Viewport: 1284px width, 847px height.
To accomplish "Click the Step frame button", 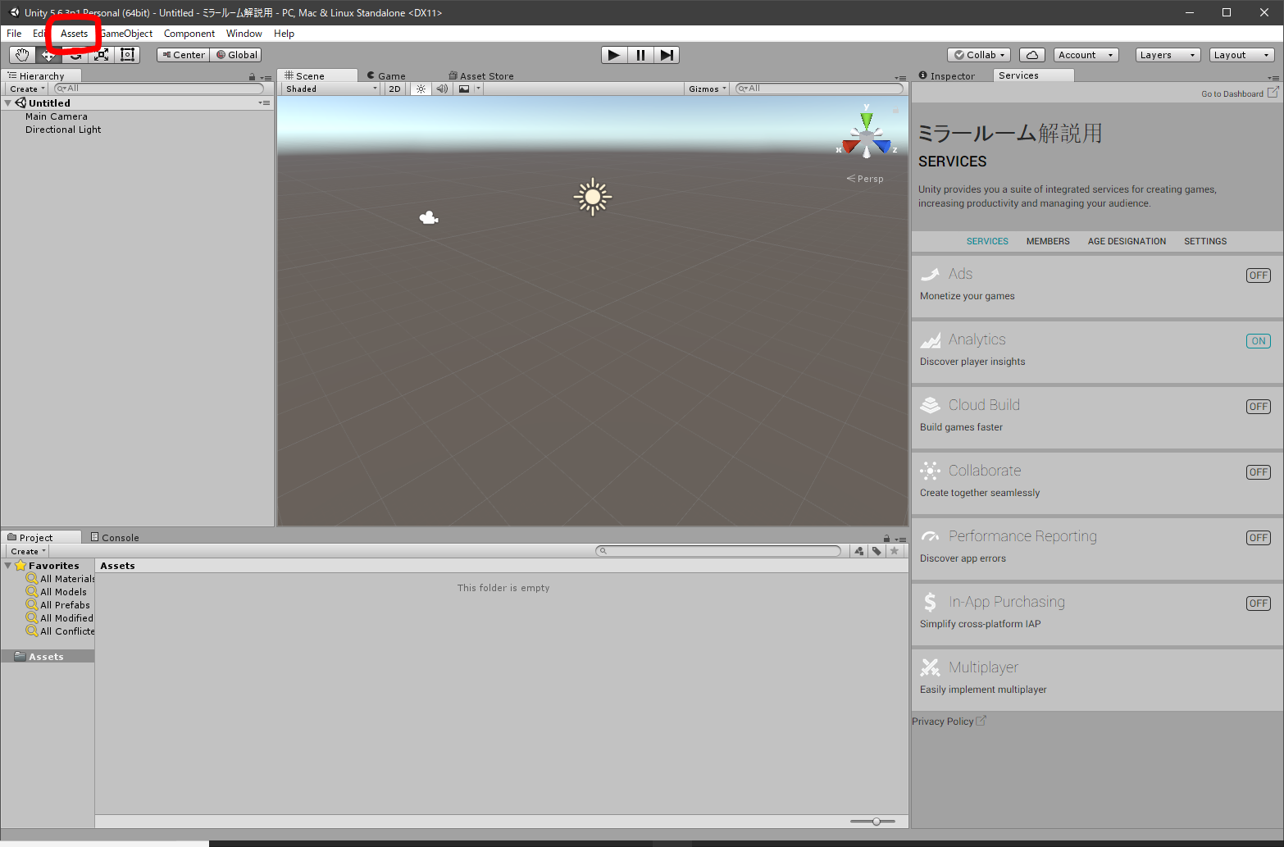I will click(667, 55).
